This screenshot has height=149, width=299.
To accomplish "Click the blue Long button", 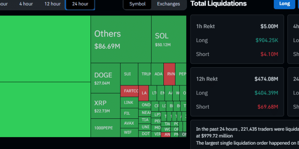I will click(284, 4).
